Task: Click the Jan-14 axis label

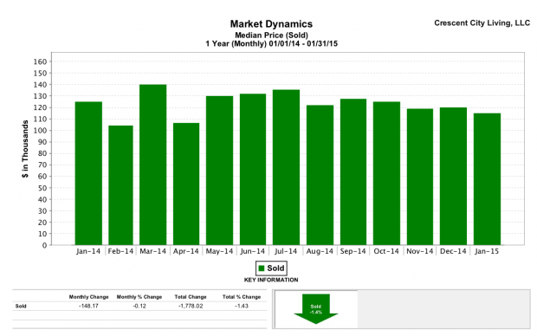Action: [x=88, y=251]
